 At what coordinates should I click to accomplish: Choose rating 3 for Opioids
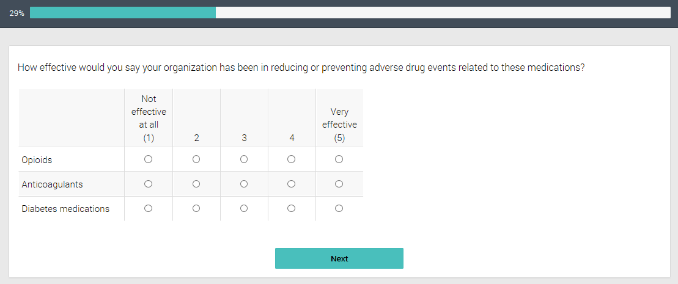tap(244, 159)
